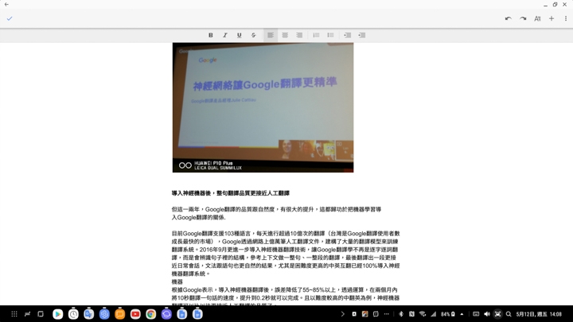Click the 84% battery indicator
The height and width of the screenshot is (322, 573).
[x=447, y=314]
